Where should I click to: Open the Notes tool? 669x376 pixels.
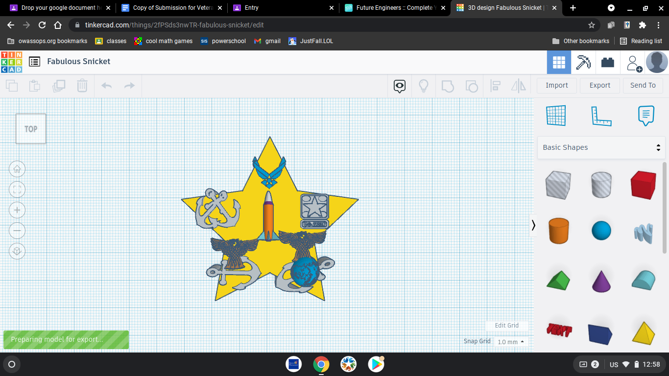[646, 116]
